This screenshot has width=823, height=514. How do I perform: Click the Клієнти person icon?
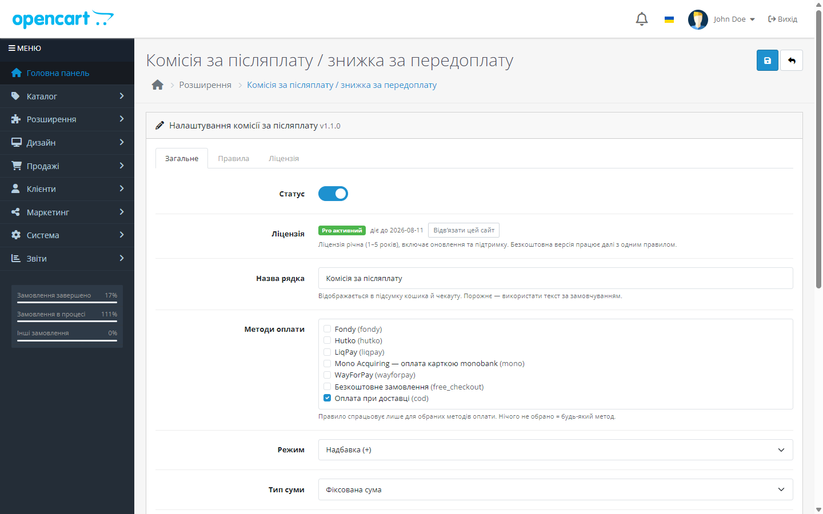16,189
